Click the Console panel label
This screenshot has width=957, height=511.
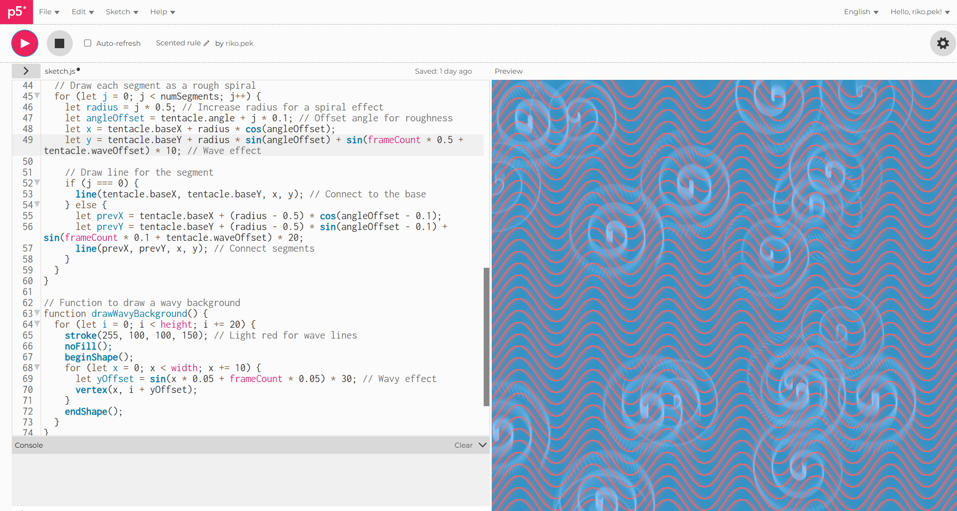(x=29, y=445)
